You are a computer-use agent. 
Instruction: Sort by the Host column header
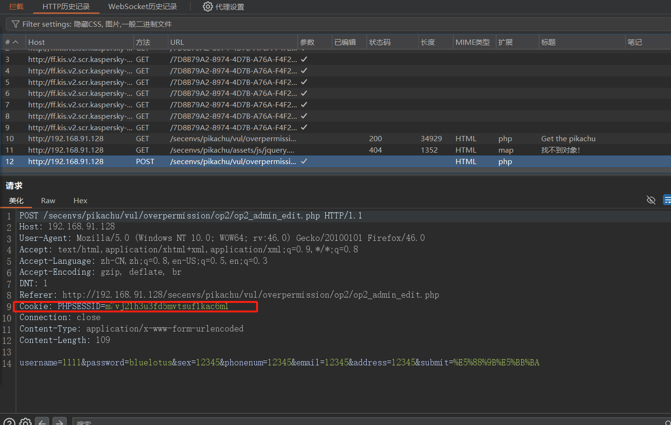pyautogui.click(x=79, y=42)
